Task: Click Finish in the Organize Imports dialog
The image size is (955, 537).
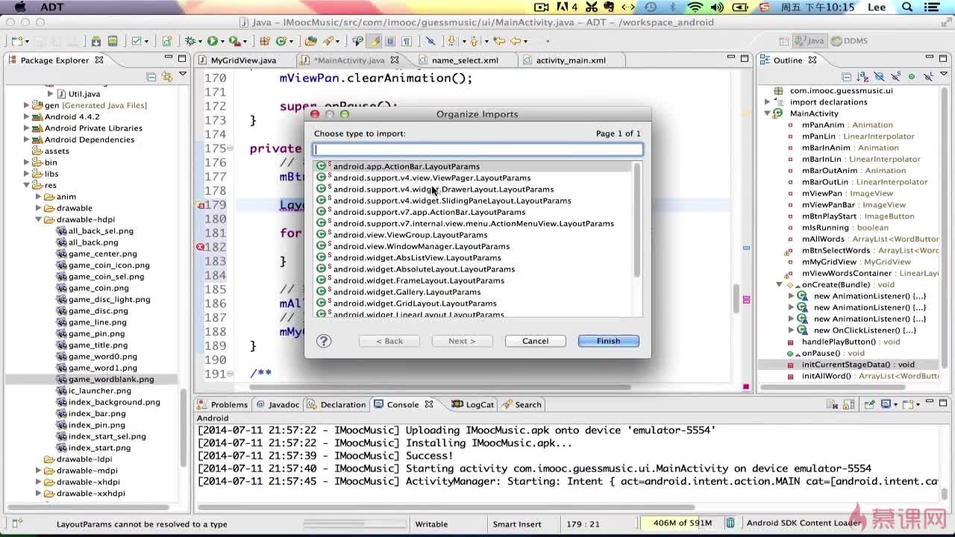Action: pos(608,341)
